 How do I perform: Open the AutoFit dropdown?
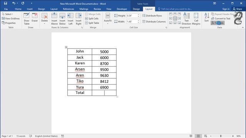pos(108,19)
